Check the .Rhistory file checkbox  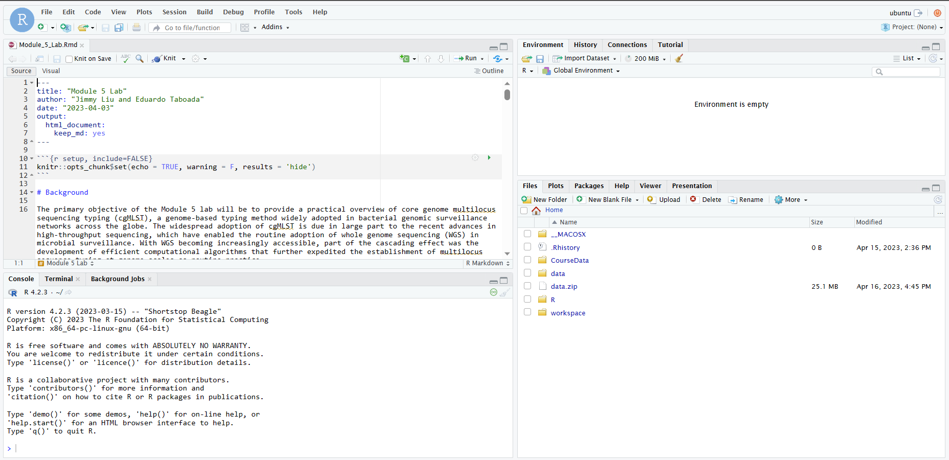click(527, 247)
